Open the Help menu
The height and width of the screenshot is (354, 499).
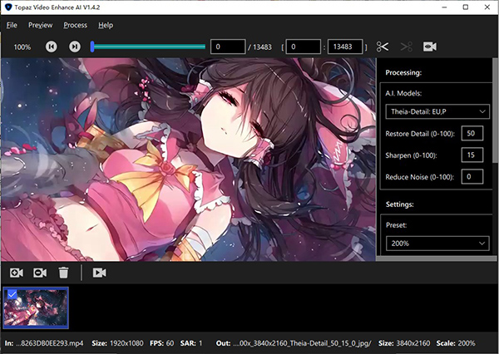[106, 25]
